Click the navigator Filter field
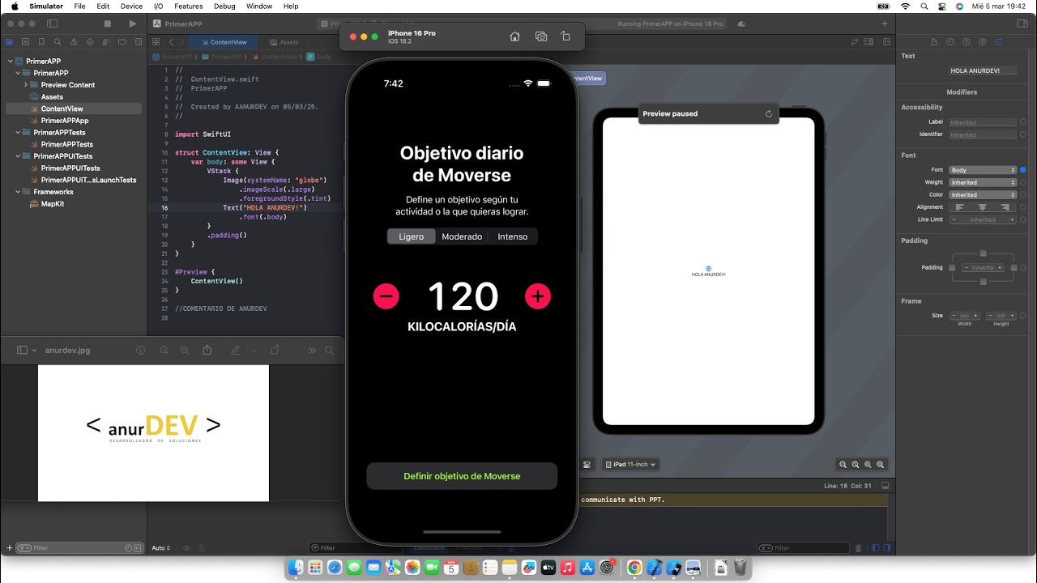 (79, 548)
